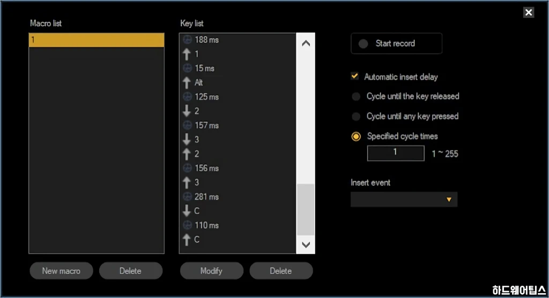The width and height of the screenshot is (549, 298).
Task: Click Delete under the Key list
Action: [281, 271]
